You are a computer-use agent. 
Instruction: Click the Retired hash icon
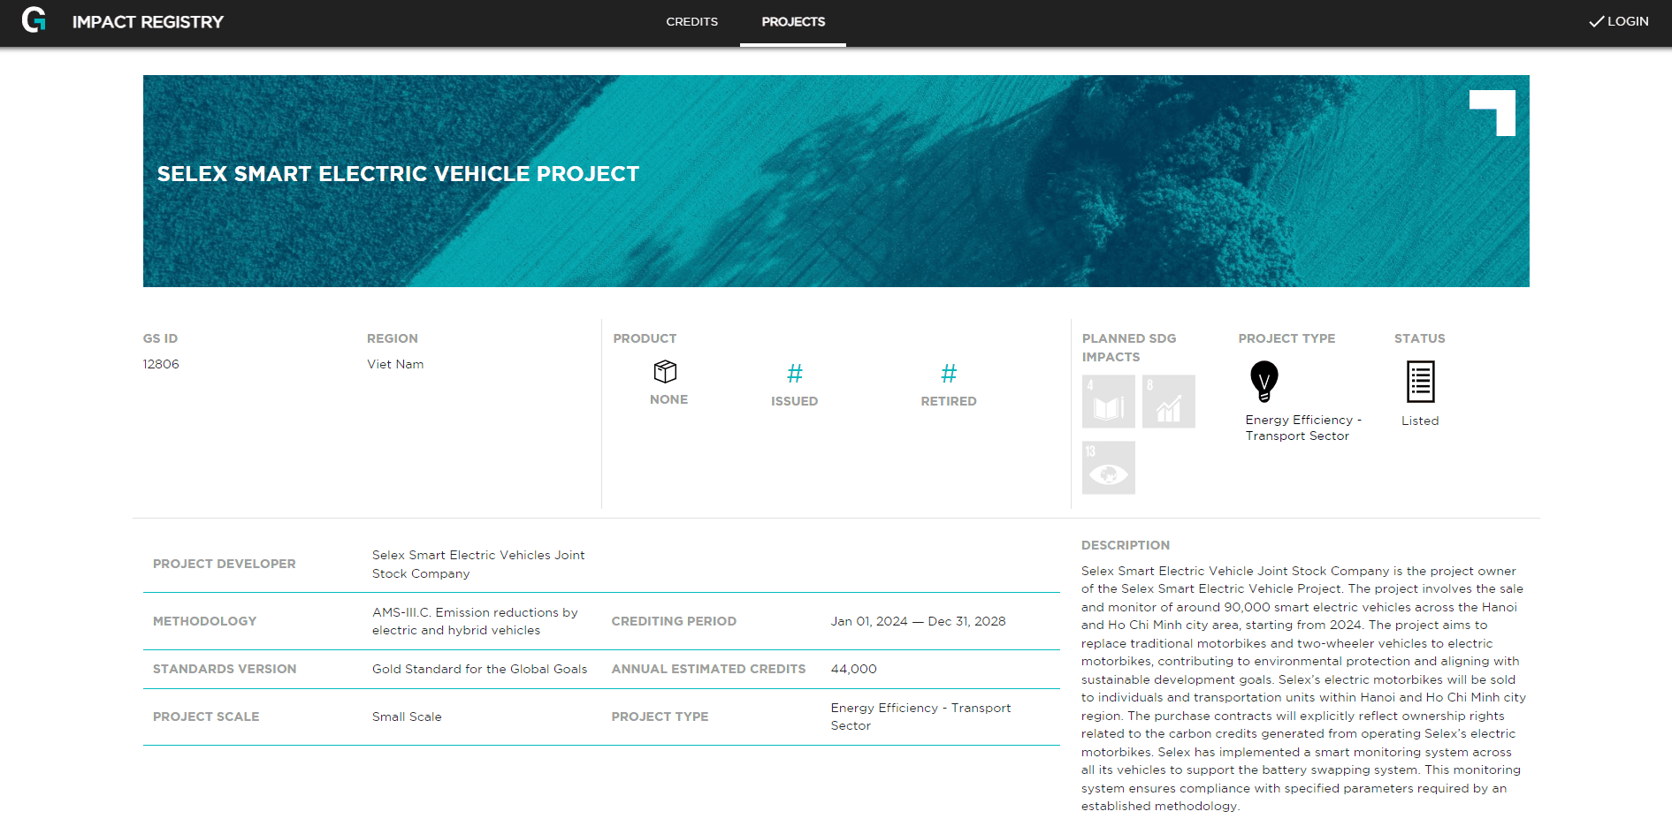pyautogui.click(x=948, y=374)
